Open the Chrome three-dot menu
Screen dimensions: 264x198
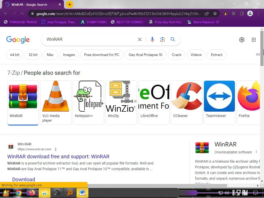click(x=258, y=13)
